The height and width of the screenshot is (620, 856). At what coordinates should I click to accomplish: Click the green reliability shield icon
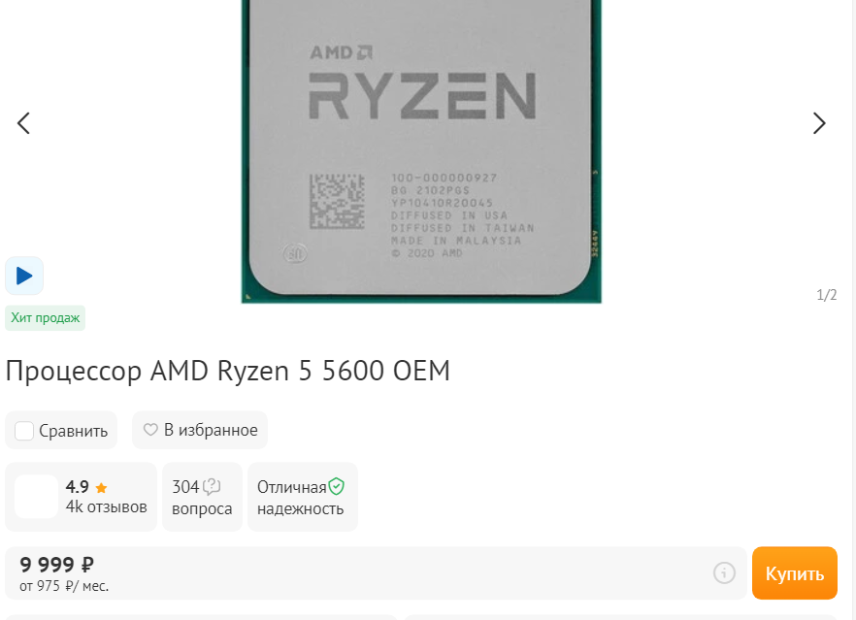click(336, 486)
